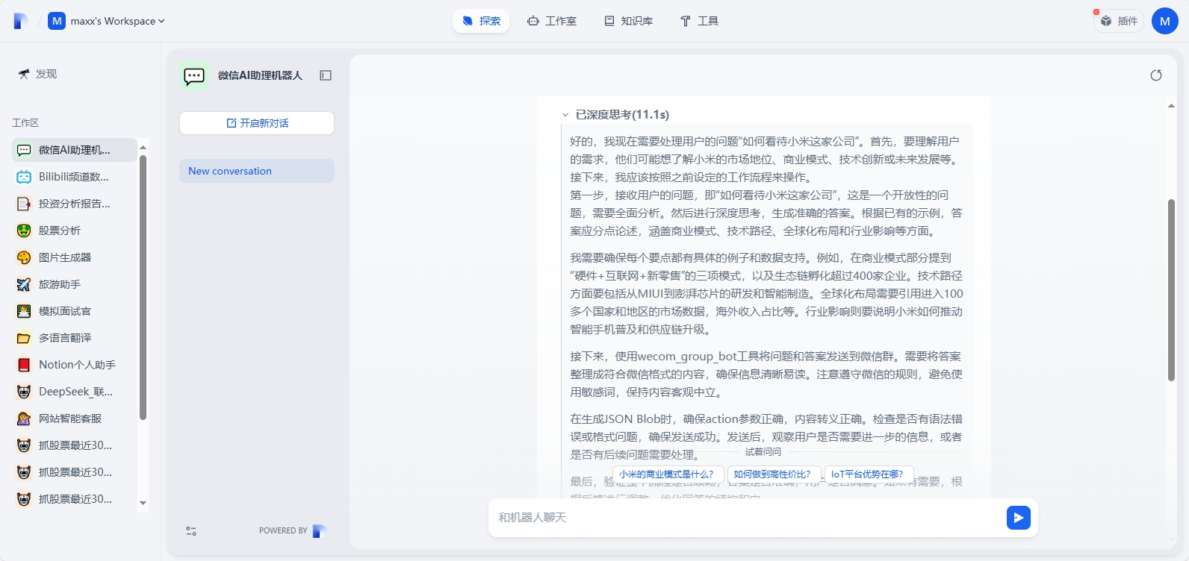Open the 工具 tab

click(699, 21)
